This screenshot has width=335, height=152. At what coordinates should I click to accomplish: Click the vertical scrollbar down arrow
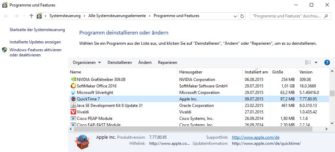(x=332, y=123)
